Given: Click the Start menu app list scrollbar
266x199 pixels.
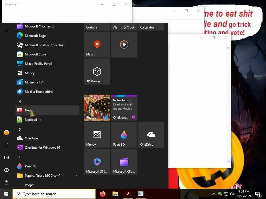Looking at the screenshot, I should coord(82,114).
